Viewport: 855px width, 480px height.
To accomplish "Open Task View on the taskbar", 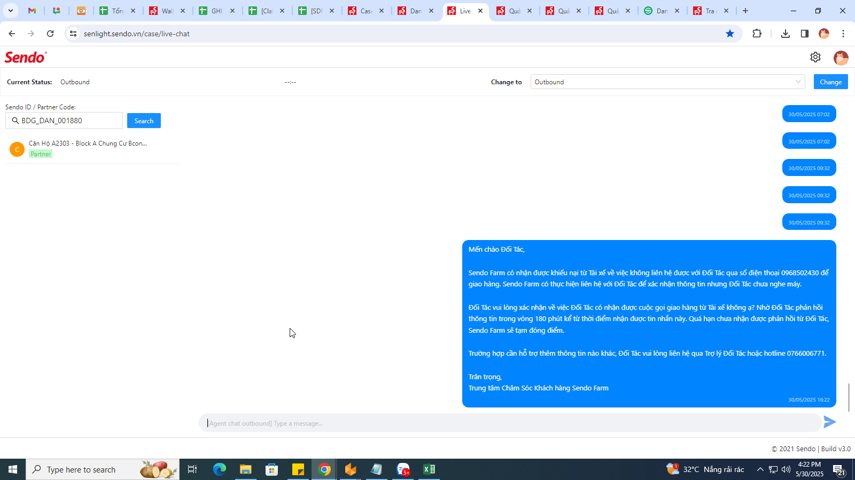I will point(192,469).
